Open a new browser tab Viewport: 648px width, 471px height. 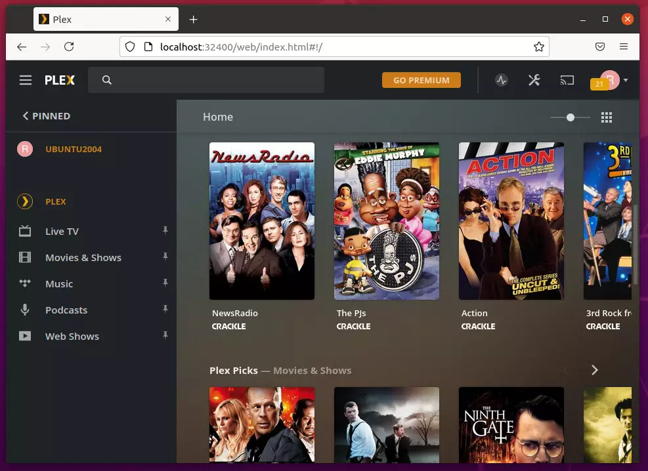click(193, 20)
